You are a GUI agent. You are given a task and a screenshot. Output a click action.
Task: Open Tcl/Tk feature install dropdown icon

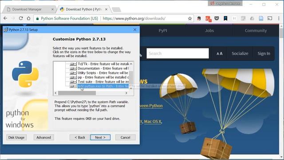pos(73,64)
